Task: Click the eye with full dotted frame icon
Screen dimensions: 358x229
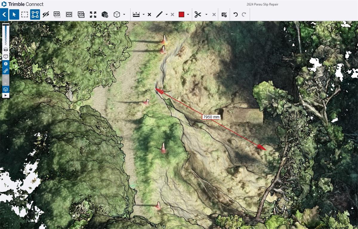Action: 69,14
